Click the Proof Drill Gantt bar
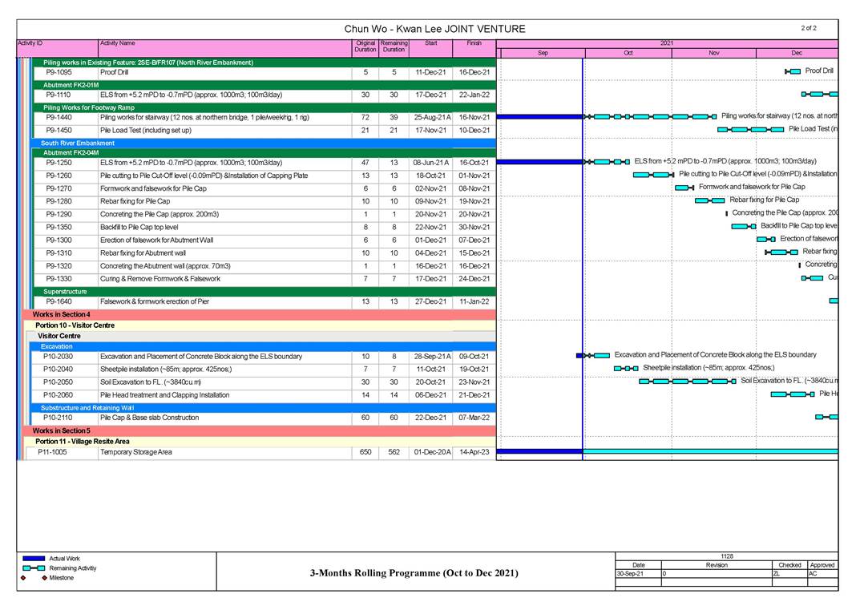 coord(793,71)
